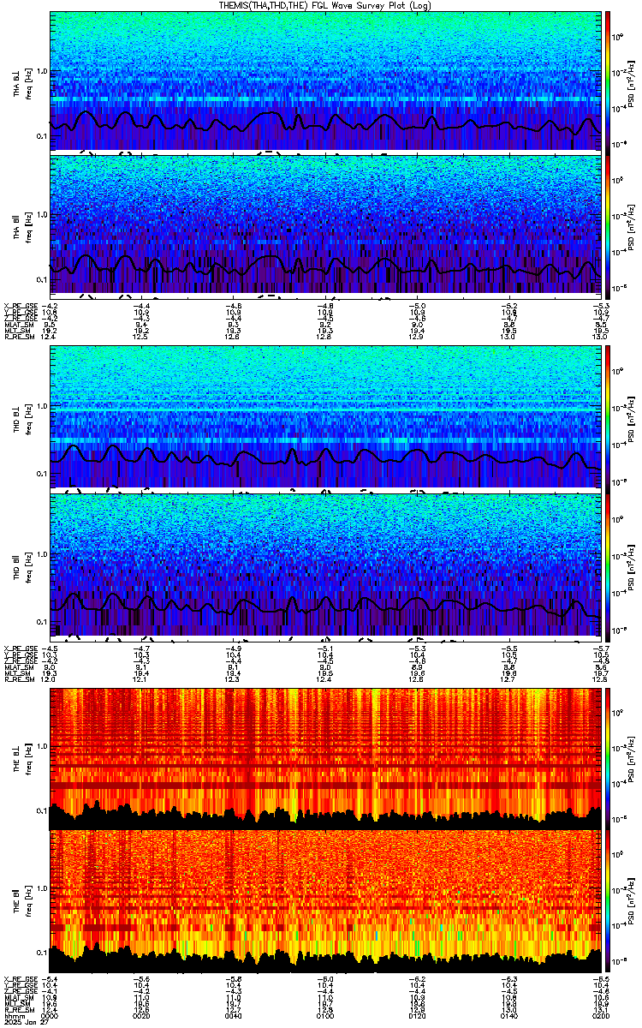Click the '0020' time tick label
The height and width of the screenshot is (1028, 642).
pyautogui.click(x=142, y=1016)
